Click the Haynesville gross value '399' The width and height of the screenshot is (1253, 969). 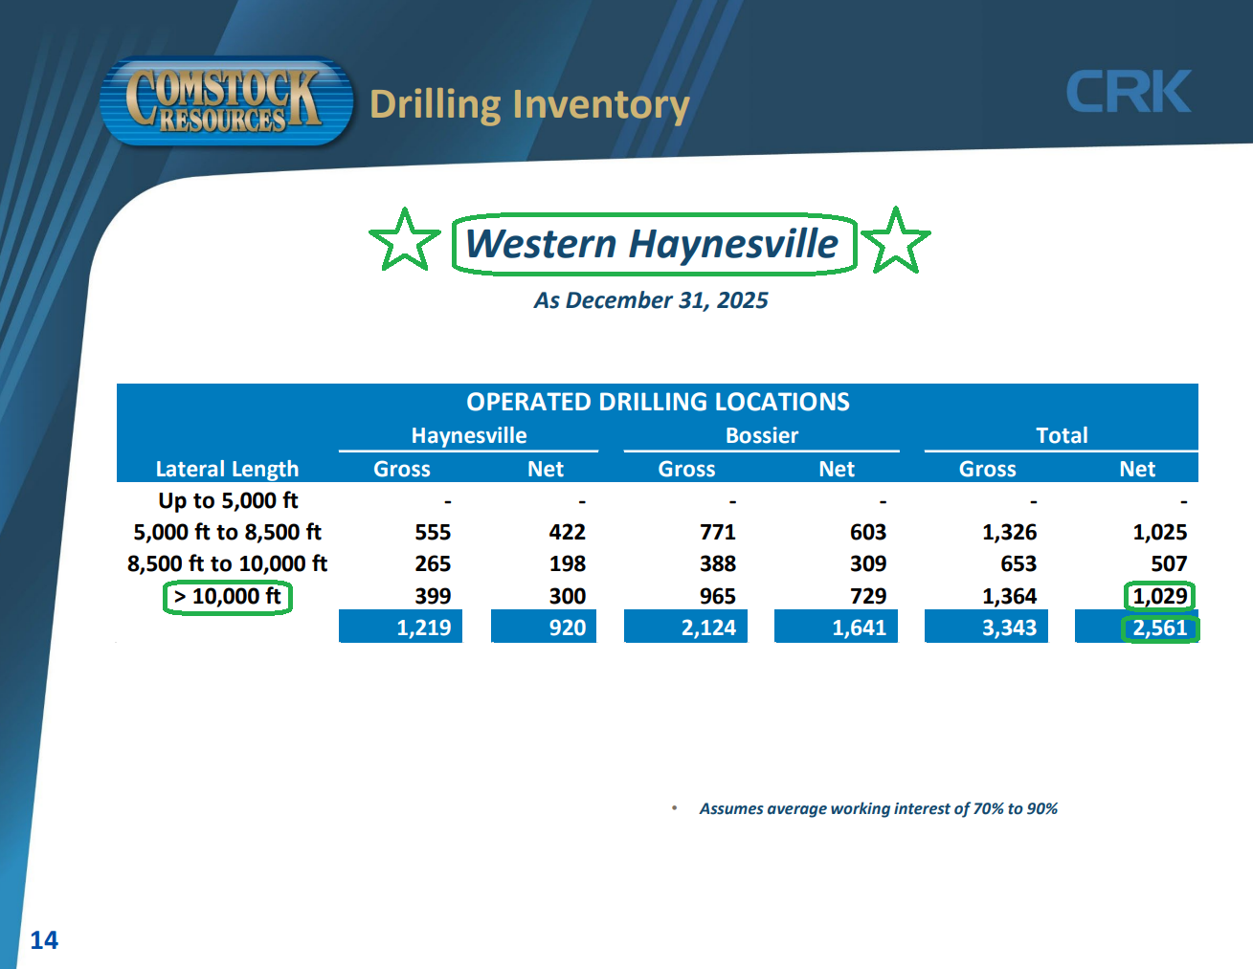pos(433,596)
